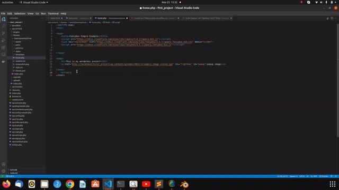Open the Remote Explorer view
The height and width of the screenshot is (190, 339).
(x=4, y=54)
